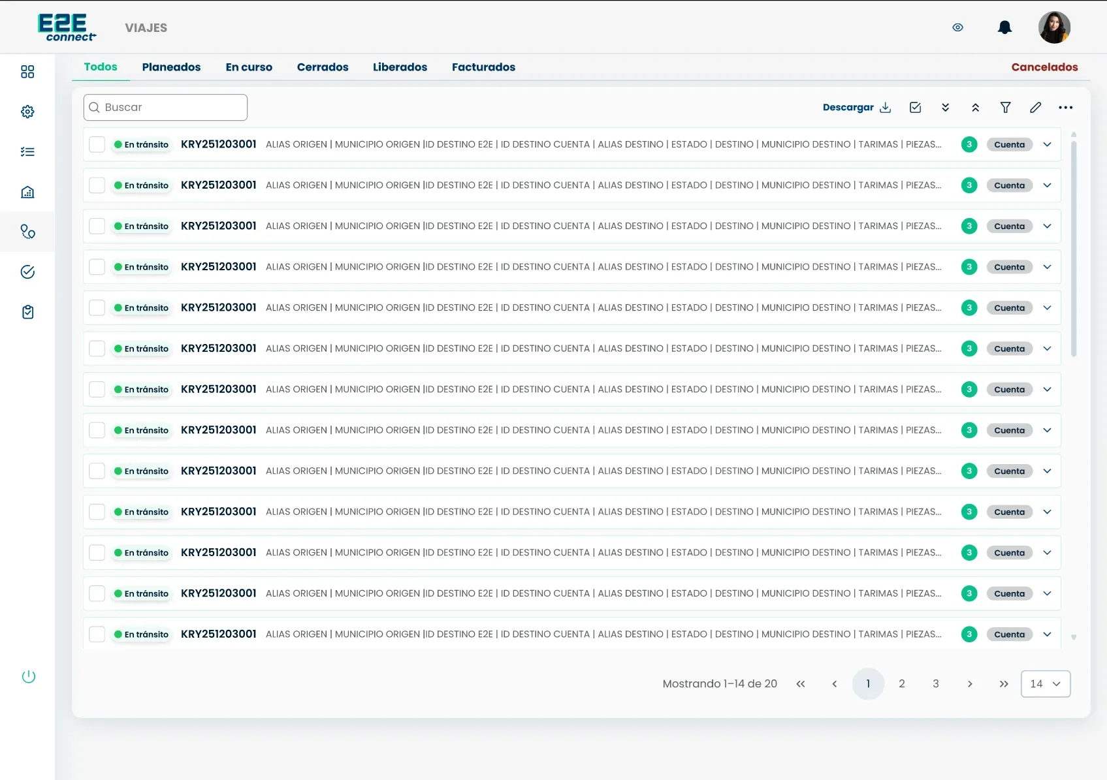Click the list's vertical scrollbar thumb
Image resolution: width=1107 pixels, height=780 pixels.
pos(1074,248)
